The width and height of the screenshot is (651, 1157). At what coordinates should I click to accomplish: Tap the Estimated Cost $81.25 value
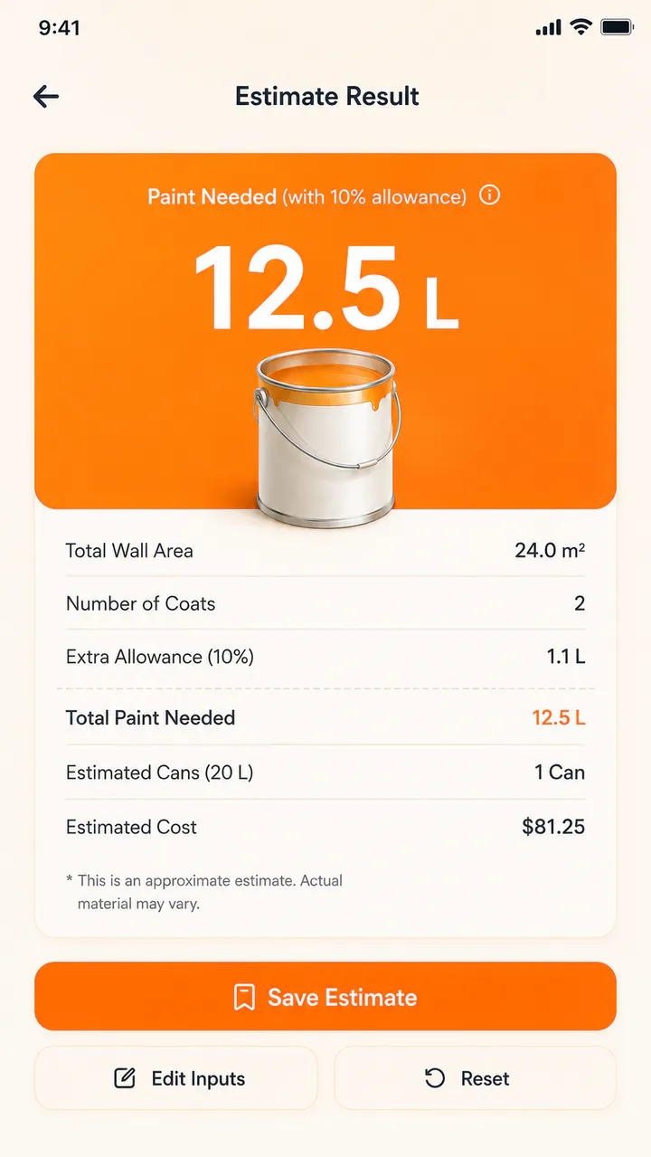pyautogui.click(x=553, y=827)
